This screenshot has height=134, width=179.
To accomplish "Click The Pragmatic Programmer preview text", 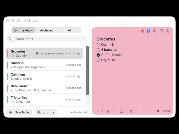I will tap(32, 90).
